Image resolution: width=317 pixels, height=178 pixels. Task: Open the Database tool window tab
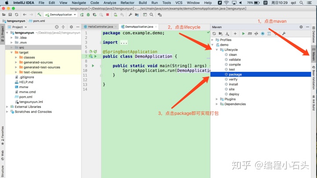click(x=313, y=35)
